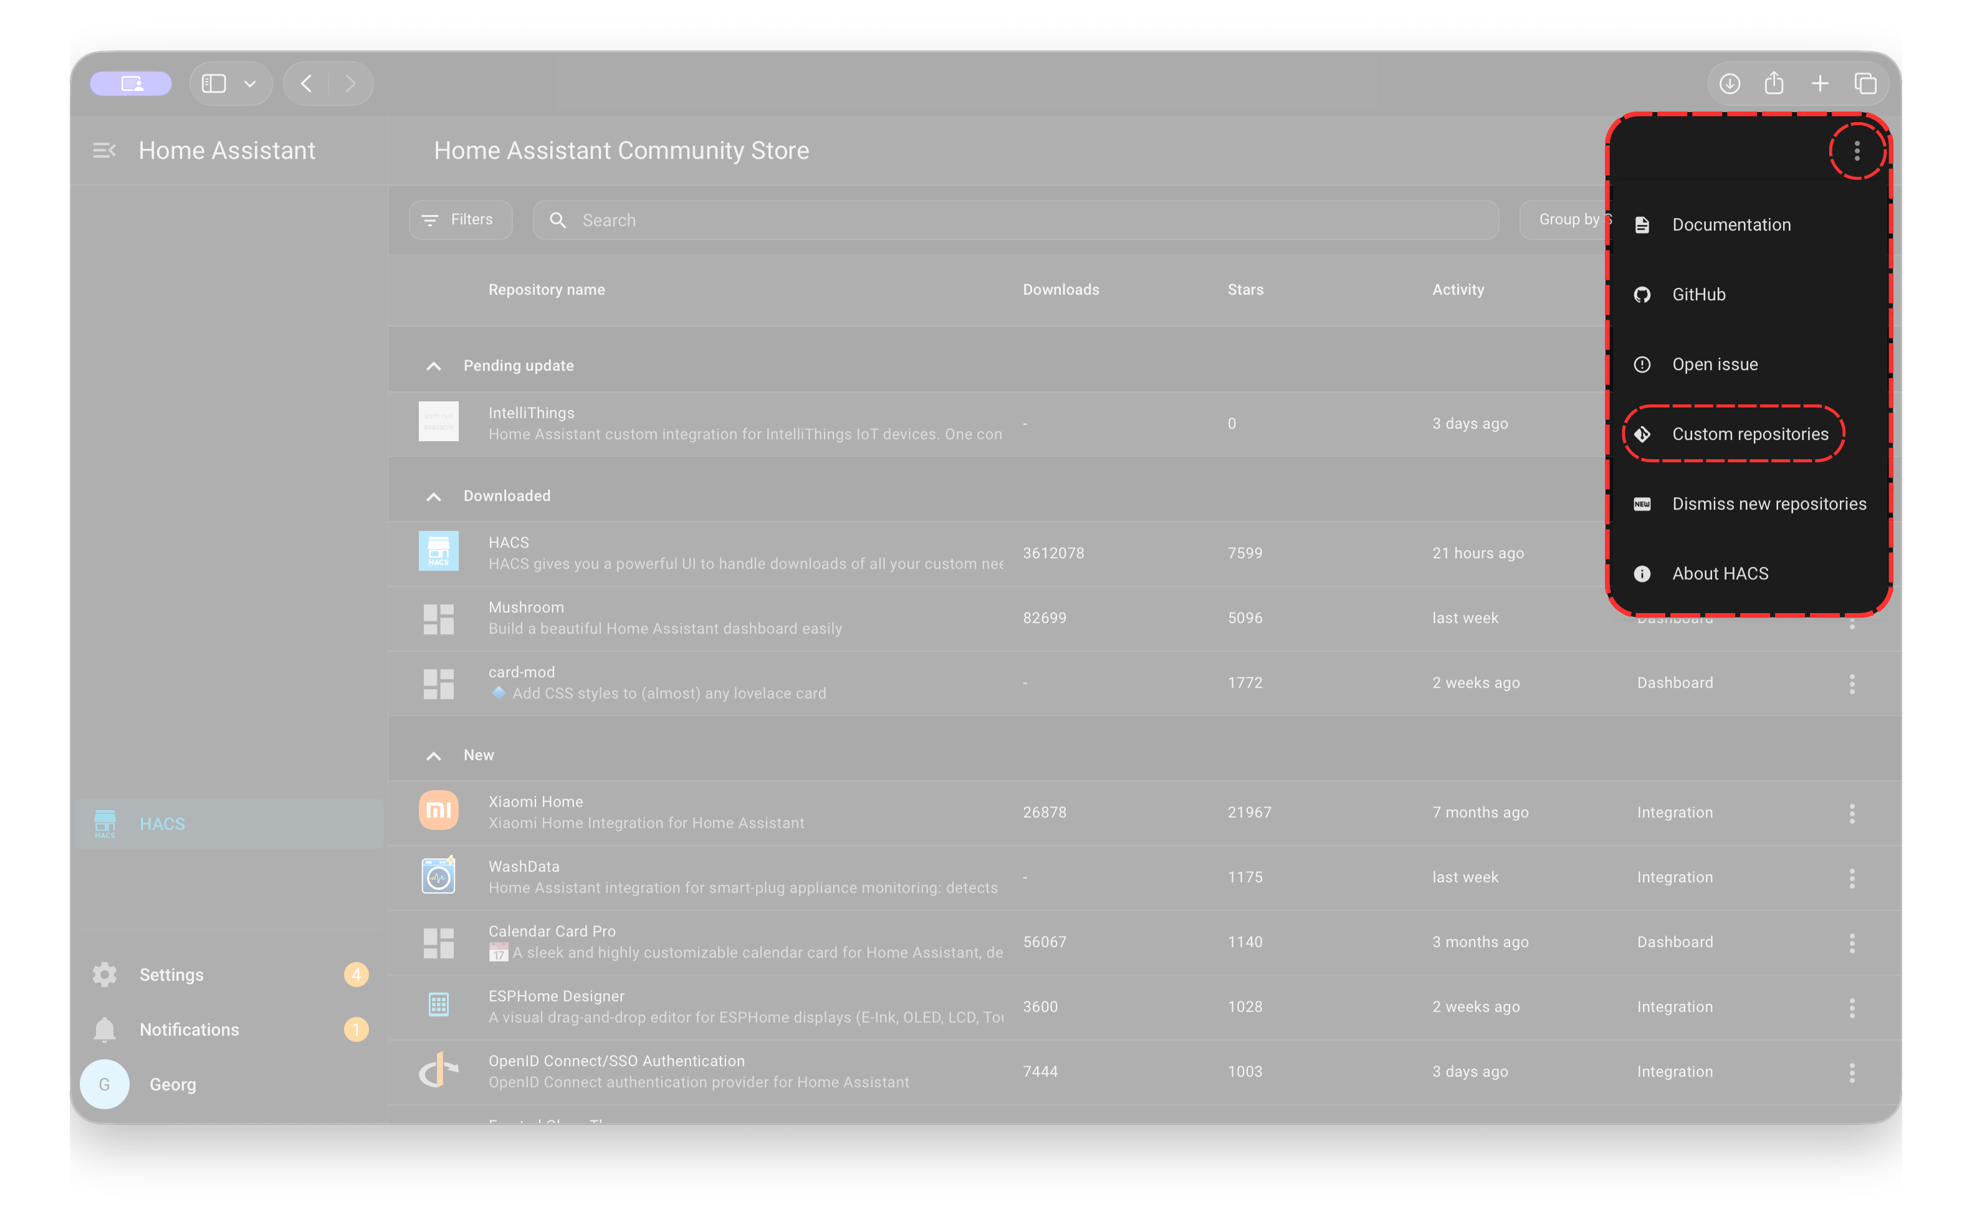
Task: Open Notifications in the sidebar
Action: tap(229, 1029)
